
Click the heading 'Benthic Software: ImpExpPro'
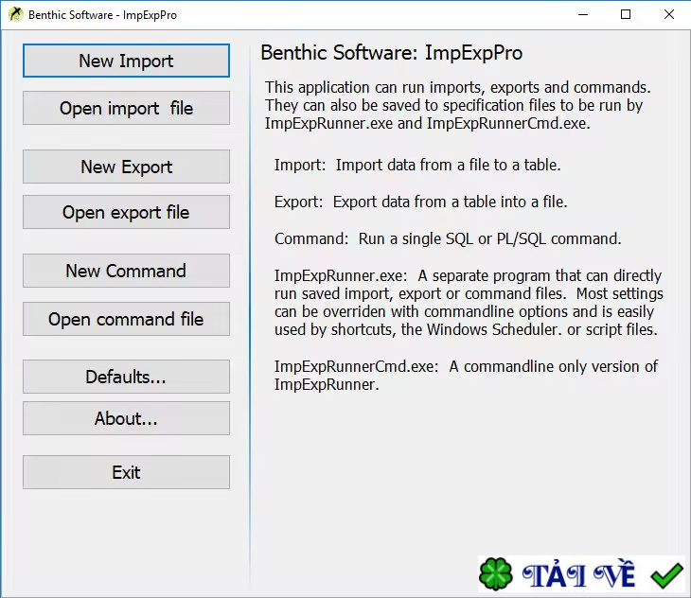(391, 53)
